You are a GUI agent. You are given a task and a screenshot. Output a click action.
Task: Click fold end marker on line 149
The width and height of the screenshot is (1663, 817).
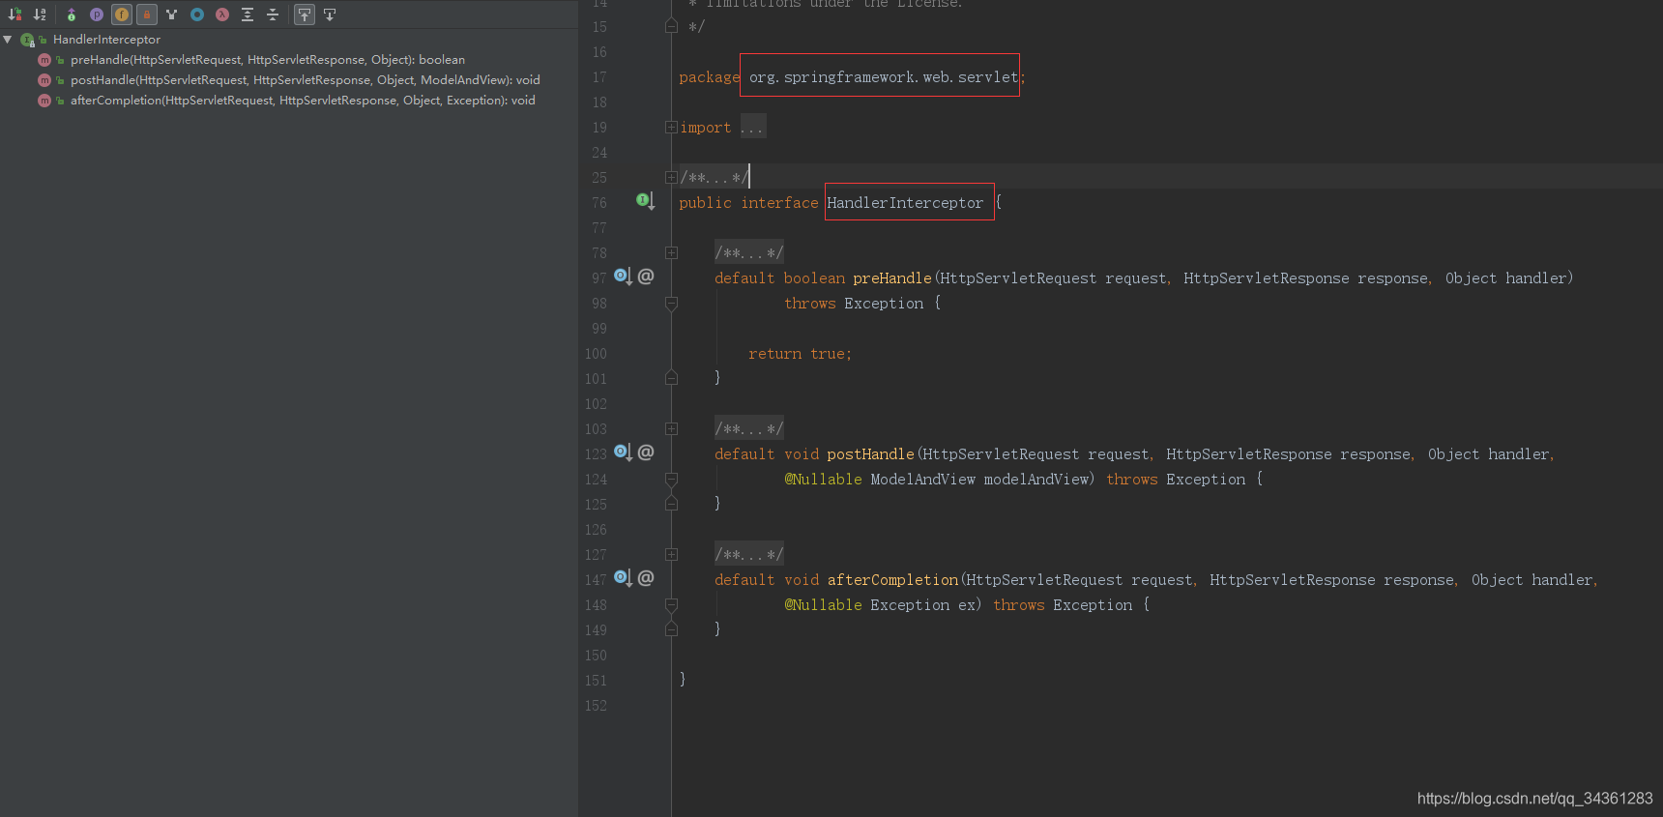click(671, 629)
